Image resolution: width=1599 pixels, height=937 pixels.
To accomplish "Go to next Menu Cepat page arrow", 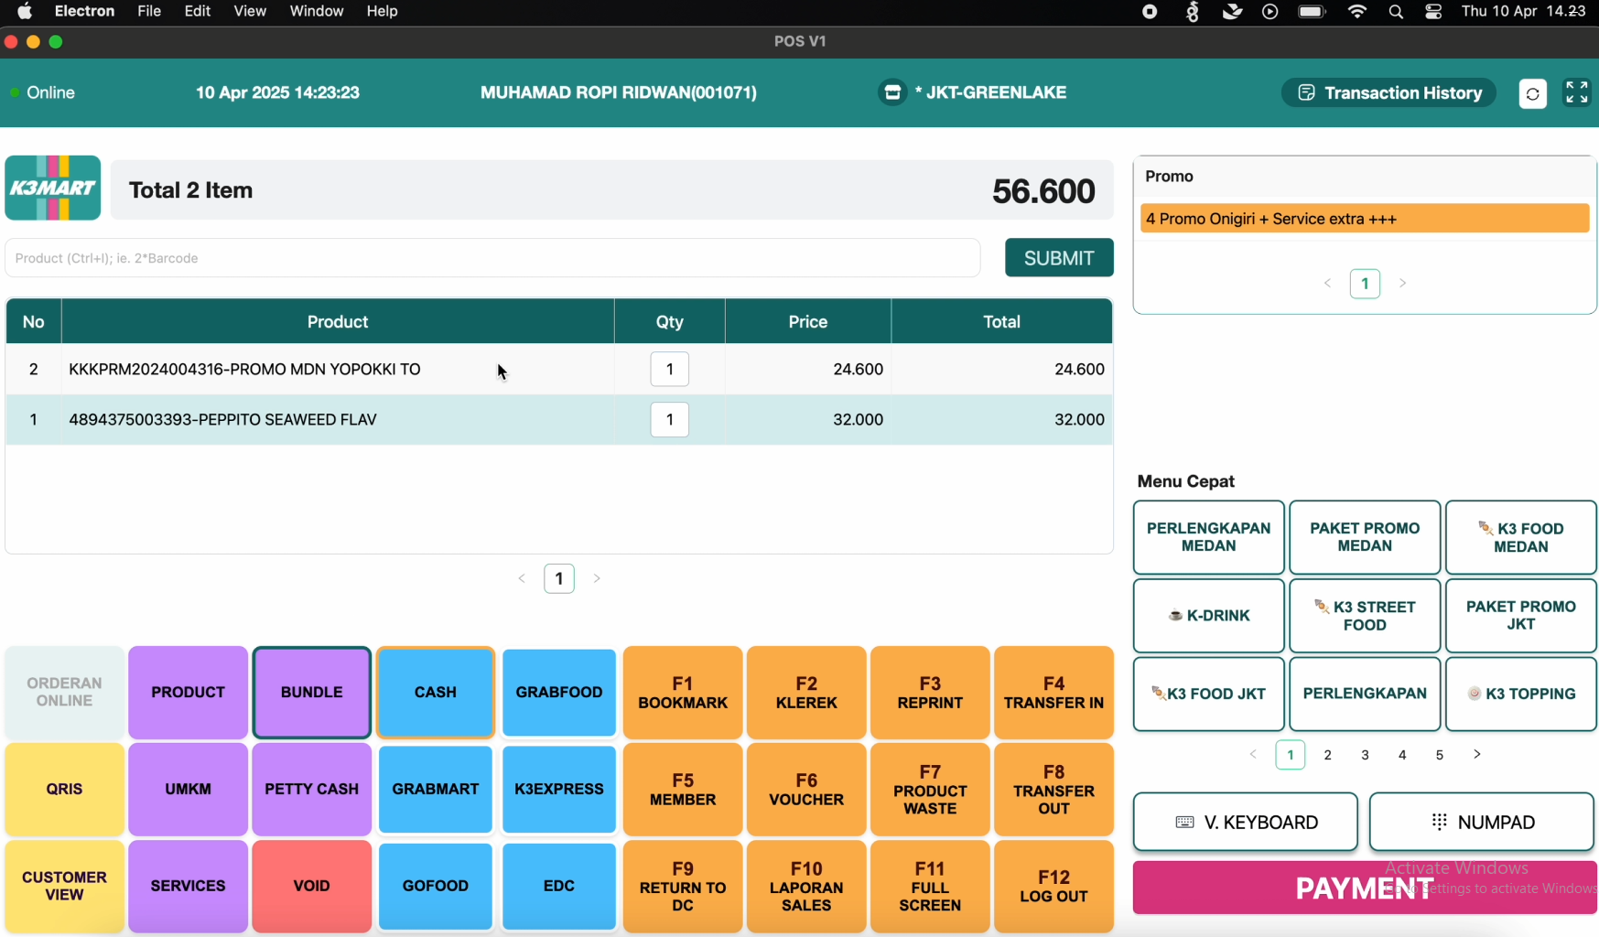I will [1476, 755].
